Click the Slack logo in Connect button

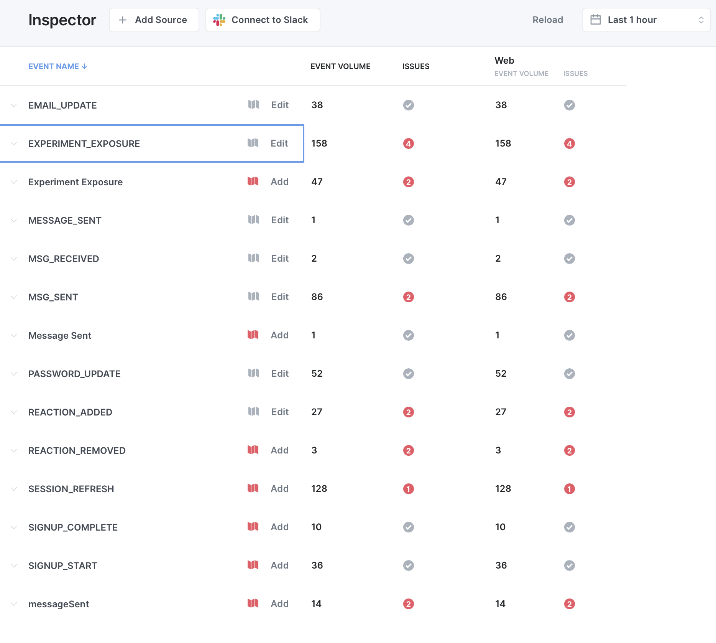219,20
